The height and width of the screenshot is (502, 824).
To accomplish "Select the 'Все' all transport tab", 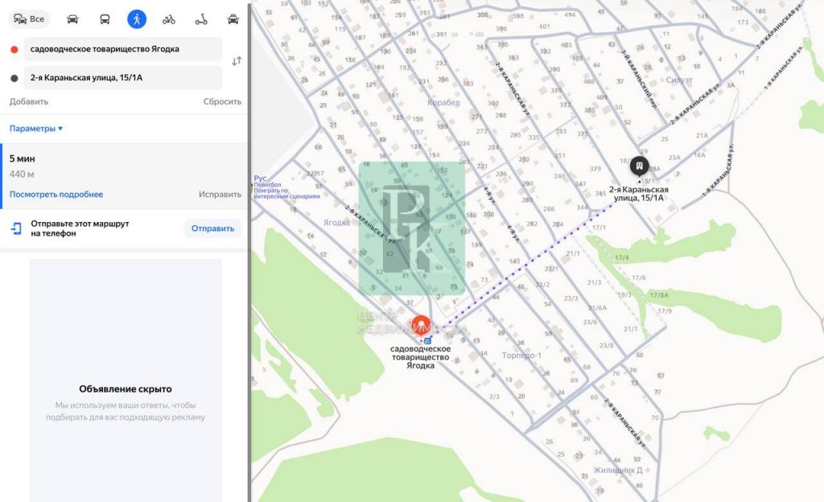I will tap(30, 19).
